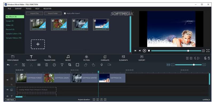Click the timeline playhead marker

tap(98, 72)
